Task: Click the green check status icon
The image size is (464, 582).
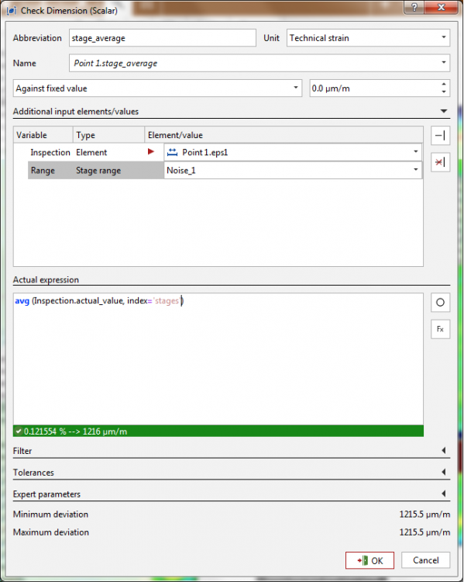Action: click(19, 431)
